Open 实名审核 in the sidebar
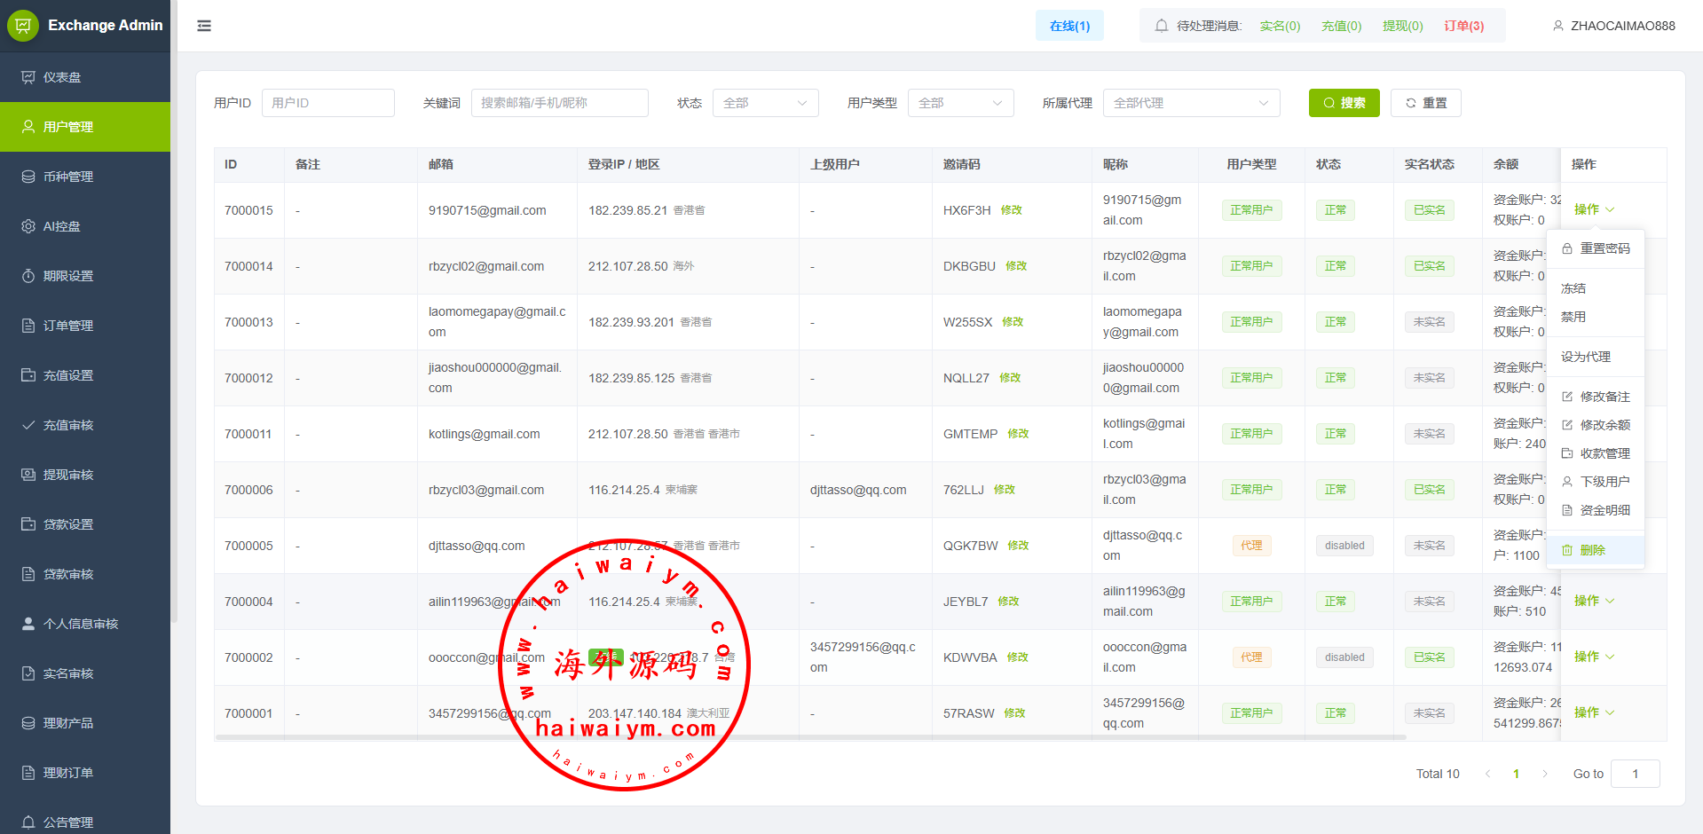Image resolution: width=1703 pixels, height=834 pixels. pyautogui.click(x=67, y=673)
